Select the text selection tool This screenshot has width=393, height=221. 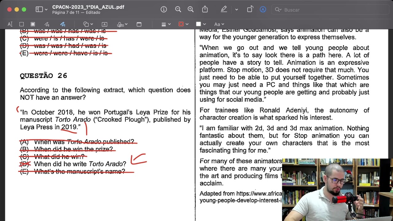coord(10,24)
